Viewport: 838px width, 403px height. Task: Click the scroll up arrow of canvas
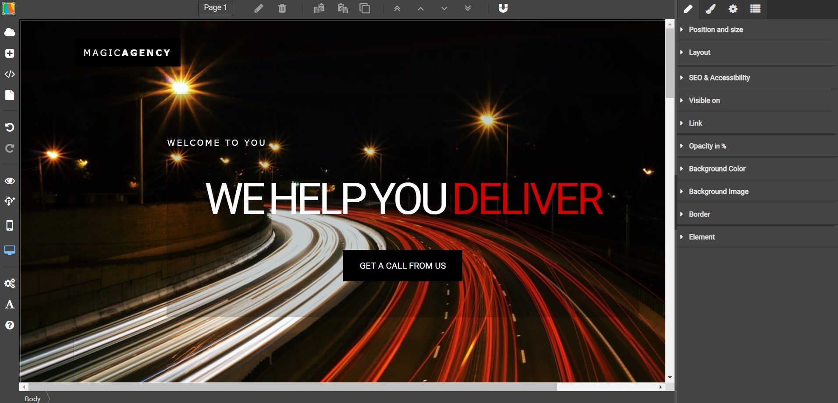point(670,24)
